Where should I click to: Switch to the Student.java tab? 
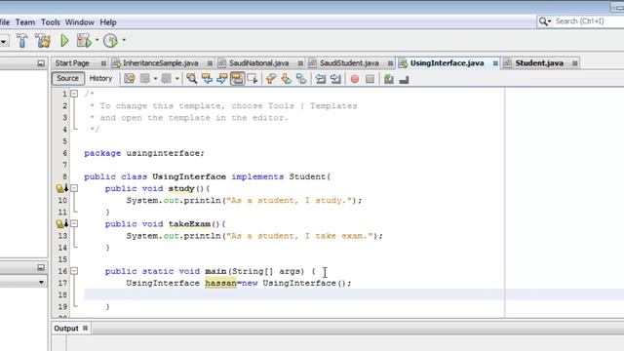(539, 63)
